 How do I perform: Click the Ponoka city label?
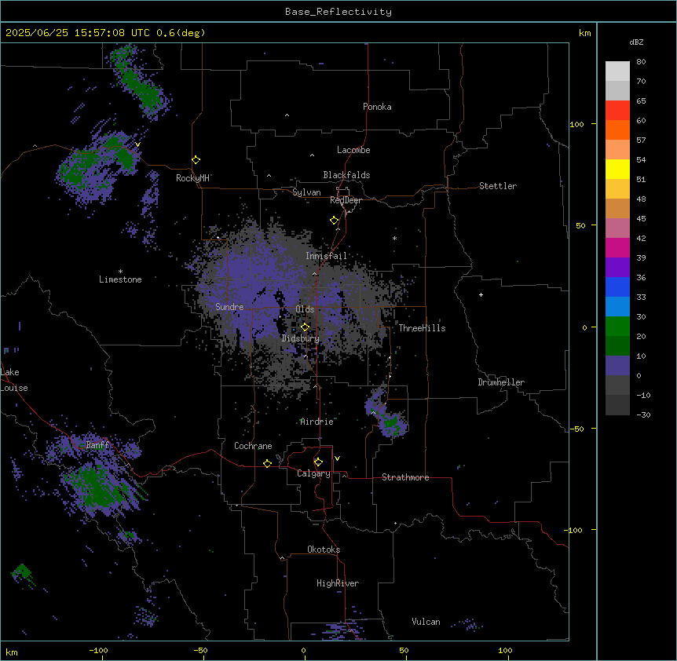pos(377,107)
